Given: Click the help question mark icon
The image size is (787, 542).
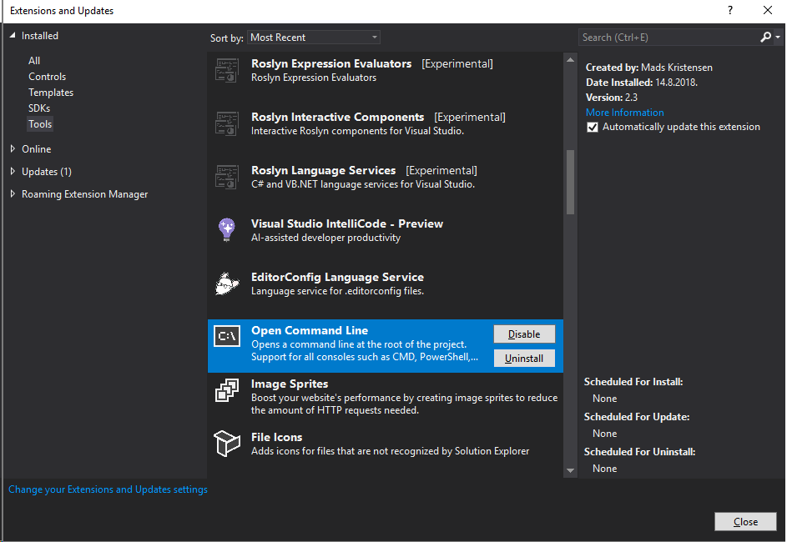Looking at the screenshot, I should click(730, 10).
